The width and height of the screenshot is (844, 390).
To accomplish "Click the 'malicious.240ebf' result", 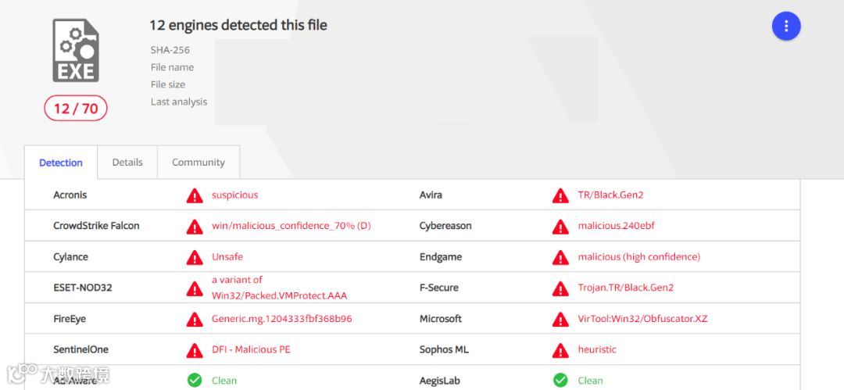I will click(617, 226).
